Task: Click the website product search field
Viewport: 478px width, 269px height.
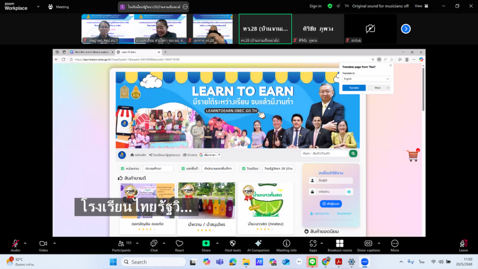Action: (x=324, y=153)
